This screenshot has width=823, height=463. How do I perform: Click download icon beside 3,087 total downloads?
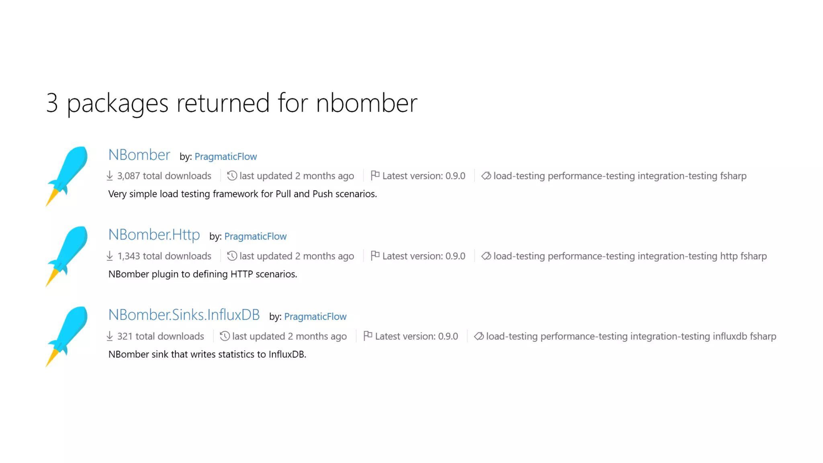tap(110, 176)
